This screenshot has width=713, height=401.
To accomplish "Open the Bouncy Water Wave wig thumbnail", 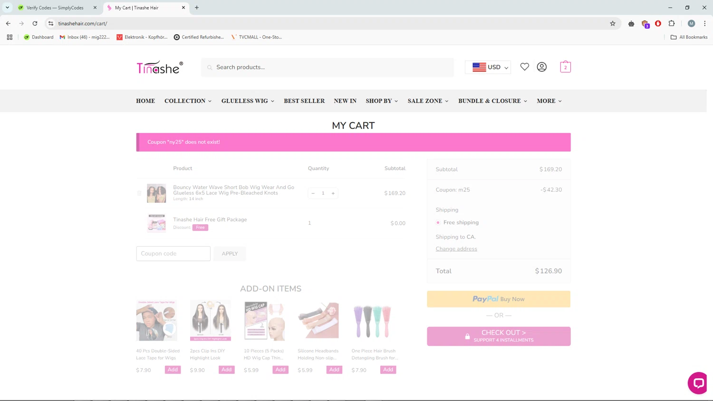I will pos(156,193).
